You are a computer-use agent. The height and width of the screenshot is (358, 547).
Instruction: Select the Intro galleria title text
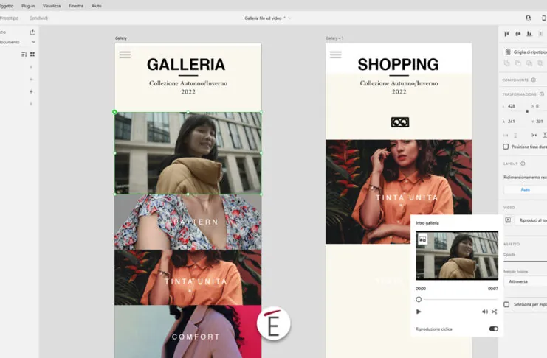pyautogui.click(x=427, y=223)
